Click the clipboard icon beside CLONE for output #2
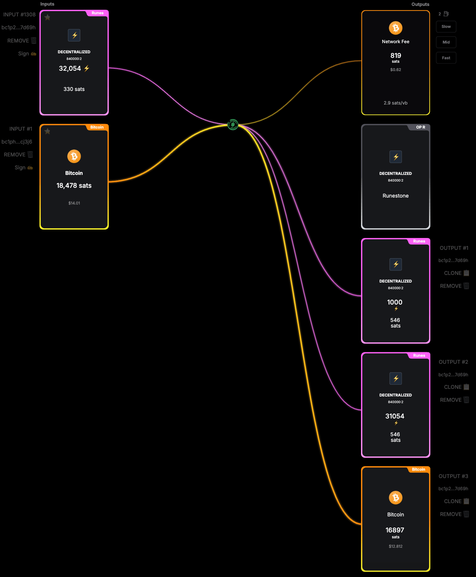The image size is (476, 577). (466, 387)
